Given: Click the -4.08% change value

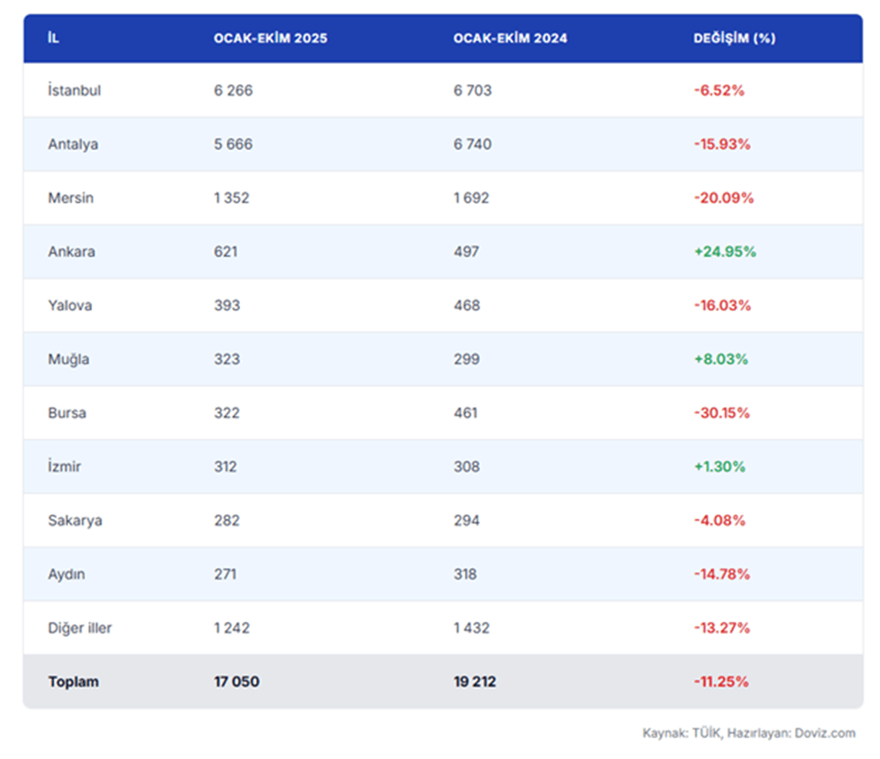Looking at the screenshot, I should click(719, 521).
